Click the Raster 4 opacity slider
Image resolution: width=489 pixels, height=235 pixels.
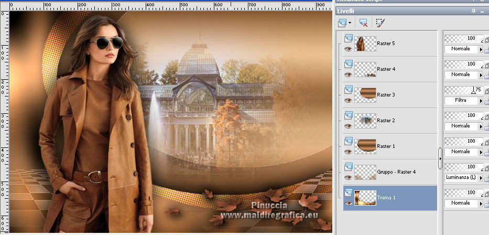coord(464,64)
